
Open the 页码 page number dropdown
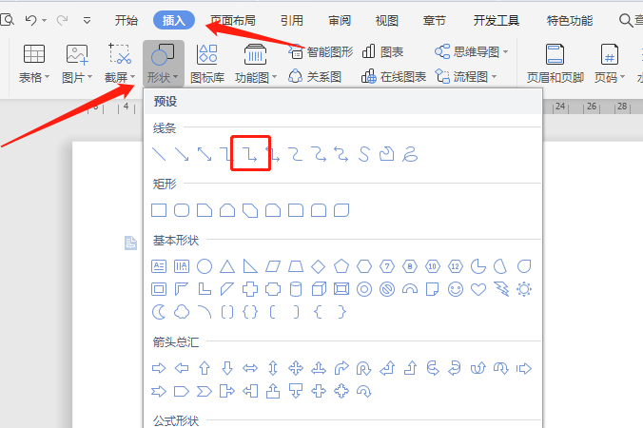tap(610, 64)
